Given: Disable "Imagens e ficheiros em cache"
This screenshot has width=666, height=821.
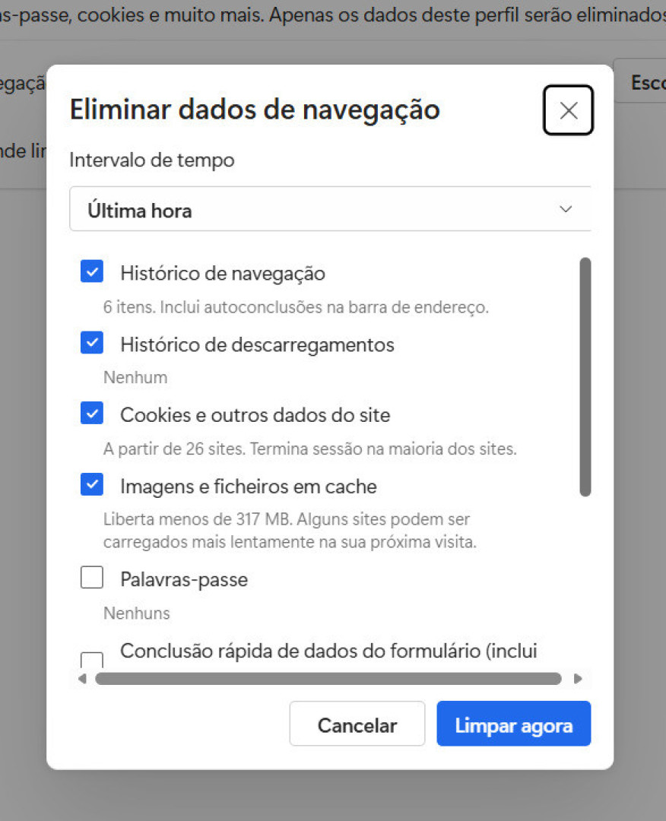Looking at the screenshot, I should point(91,484).
